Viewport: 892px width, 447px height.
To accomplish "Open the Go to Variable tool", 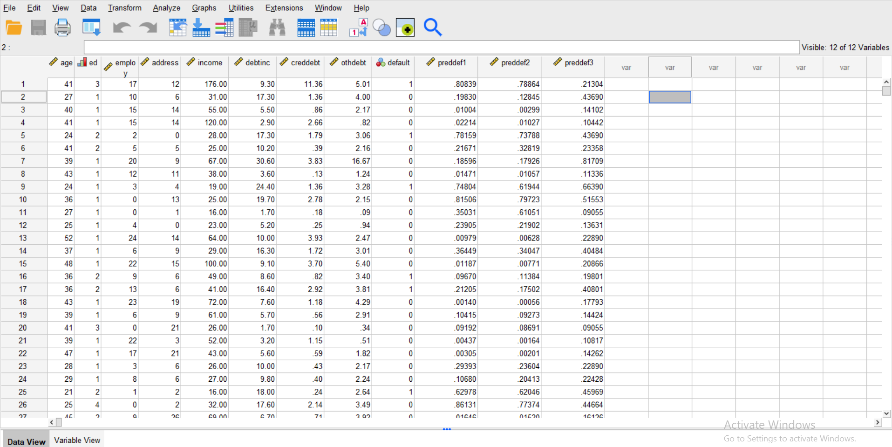I will click(201, 28).
